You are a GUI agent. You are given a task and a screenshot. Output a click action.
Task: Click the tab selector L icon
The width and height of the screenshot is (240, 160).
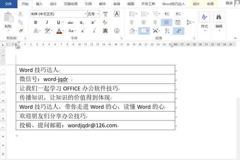(x=3, y=45)
